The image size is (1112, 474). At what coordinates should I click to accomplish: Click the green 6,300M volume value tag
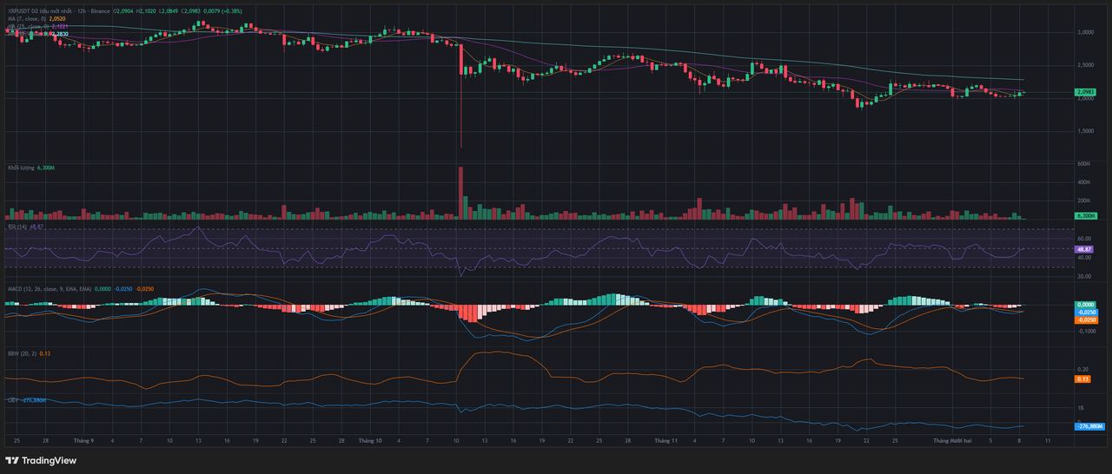coord(1086,215)
